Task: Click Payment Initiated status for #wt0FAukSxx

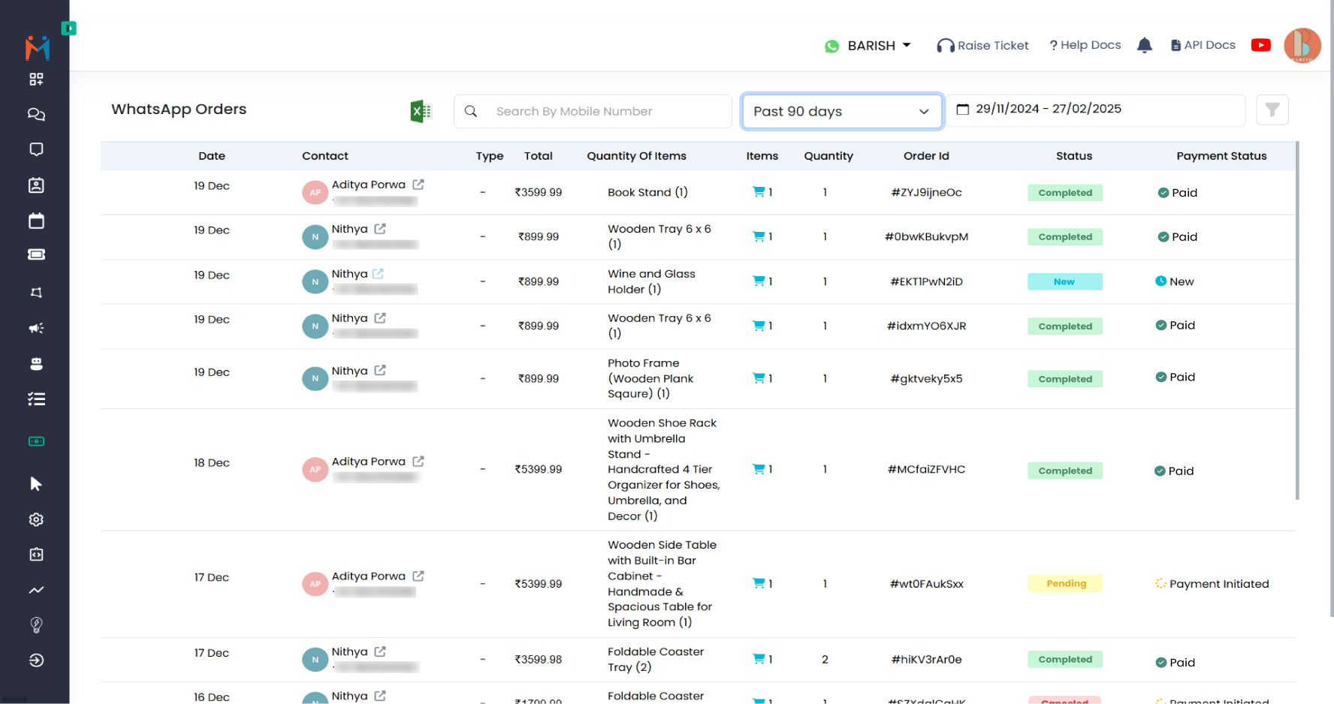Action: [1212, 583]
